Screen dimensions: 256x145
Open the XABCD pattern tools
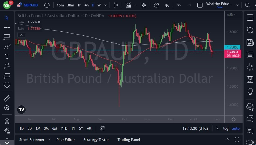pos(7,66)
